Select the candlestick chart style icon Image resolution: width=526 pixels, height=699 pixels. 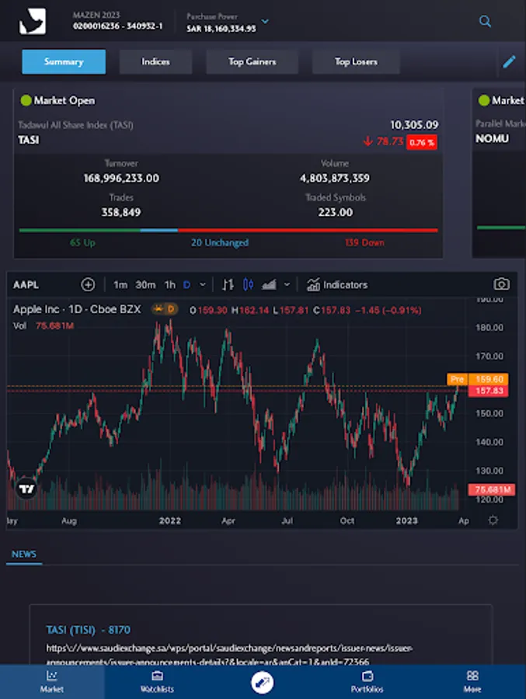[x=248, y=284]
